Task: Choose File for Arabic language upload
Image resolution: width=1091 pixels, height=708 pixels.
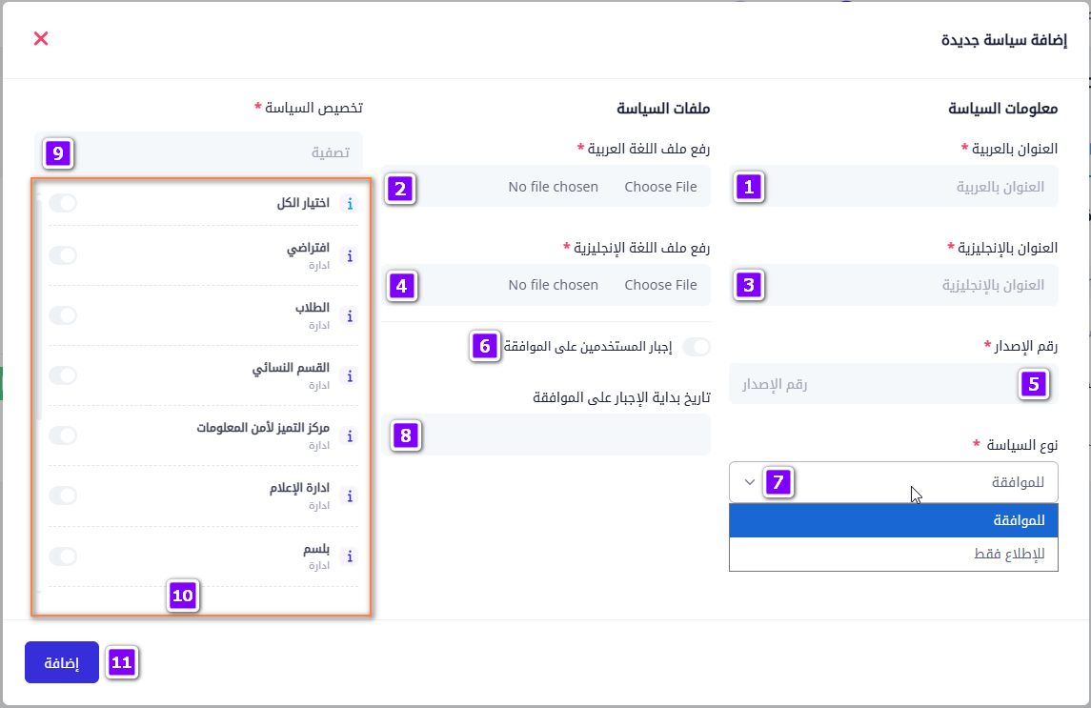Action: pyautogui.click(x=660, y=187)
